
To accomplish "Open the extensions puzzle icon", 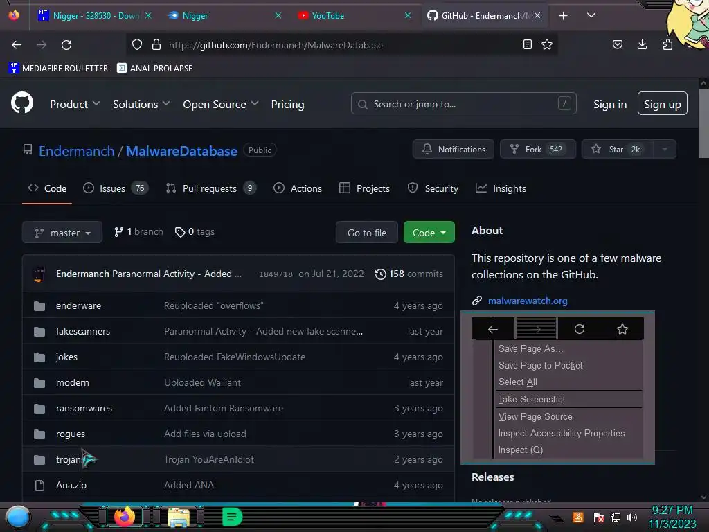I will (x=667, y=45).
